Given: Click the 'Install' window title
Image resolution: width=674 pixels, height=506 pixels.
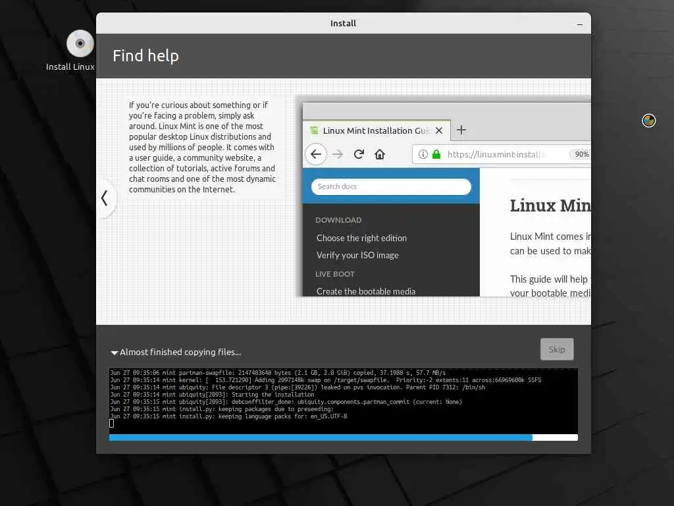Looking at the screenshot, I should point(343,23).
